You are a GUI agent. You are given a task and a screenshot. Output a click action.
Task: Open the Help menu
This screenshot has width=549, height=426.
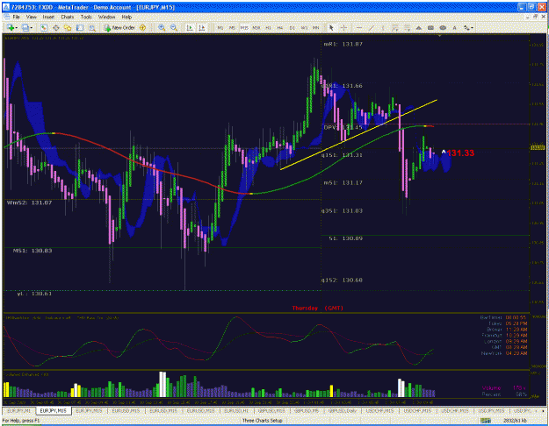126,17
